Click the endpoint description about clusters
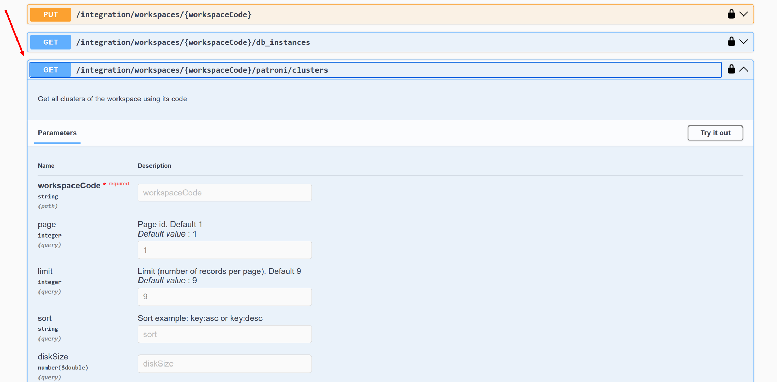 point(112,99)
